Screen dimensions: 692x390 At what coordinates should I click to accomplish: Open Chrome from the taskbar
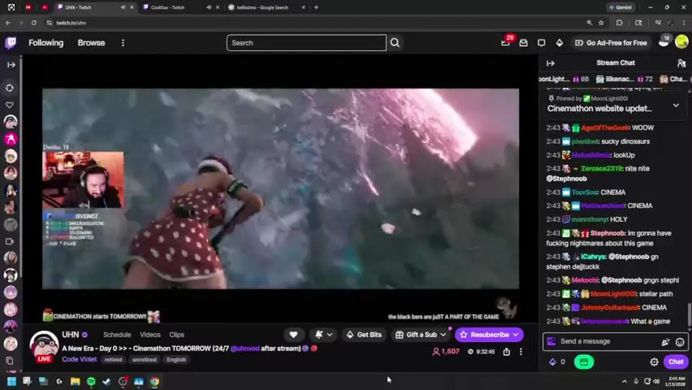point(155,381)
